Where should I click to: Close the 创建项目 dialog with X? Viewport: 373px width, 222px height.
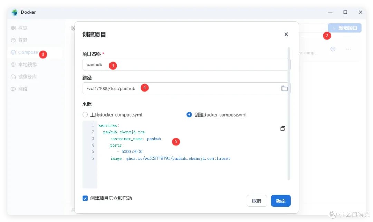click(286, 34)
